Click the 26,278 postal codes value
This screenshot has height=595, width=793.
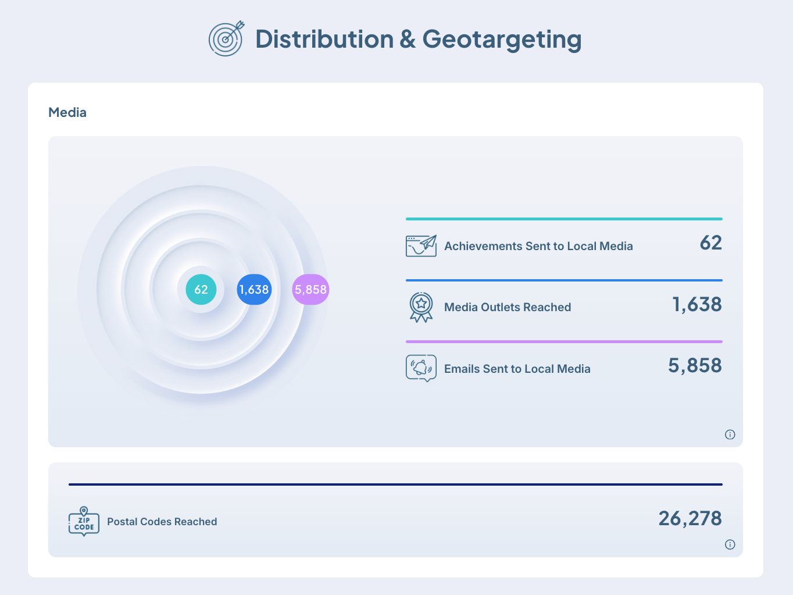[x=690, y=518]
